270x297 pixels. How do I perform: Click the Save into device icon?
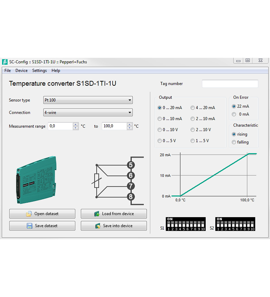(x=97, y=226)
